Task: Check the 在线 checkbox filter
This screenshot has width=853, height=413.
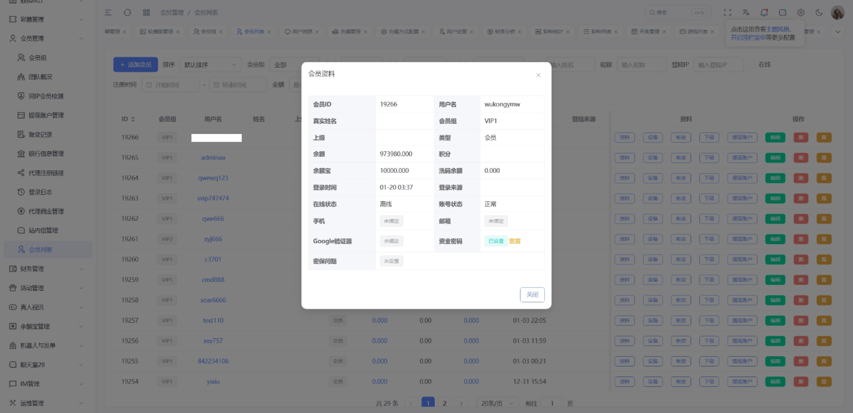Action: [752, 65]
